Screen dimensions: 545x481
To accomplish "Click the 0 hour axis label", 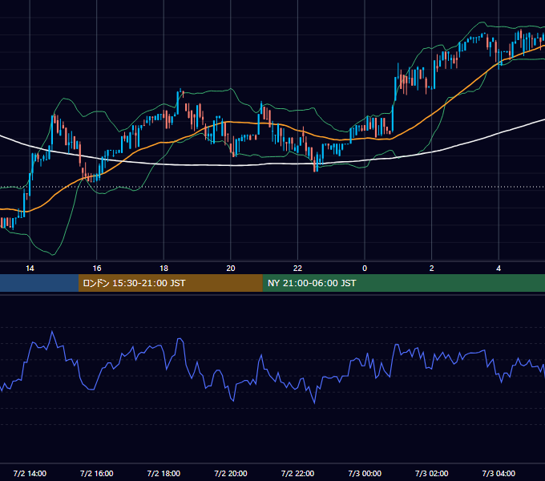I will tap(365, 269).
